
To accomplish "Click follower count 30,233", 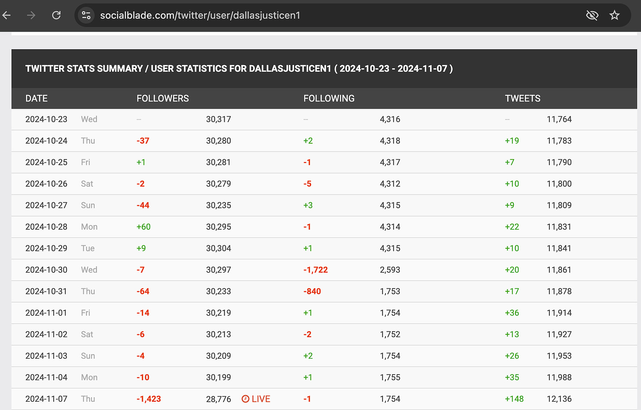I will pos(218,292).
